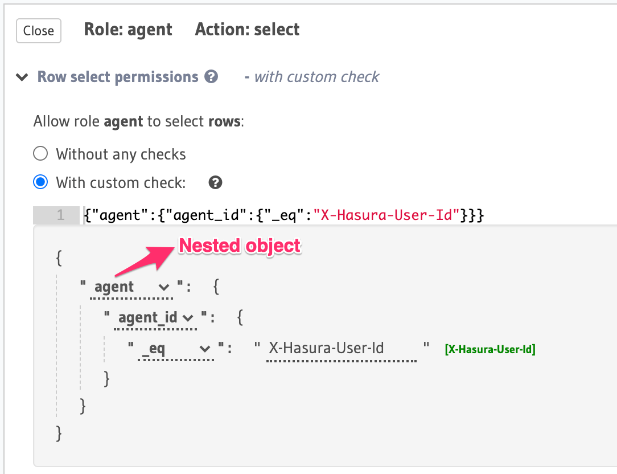Click line number 1 in editor gutter

pos(60,215)
